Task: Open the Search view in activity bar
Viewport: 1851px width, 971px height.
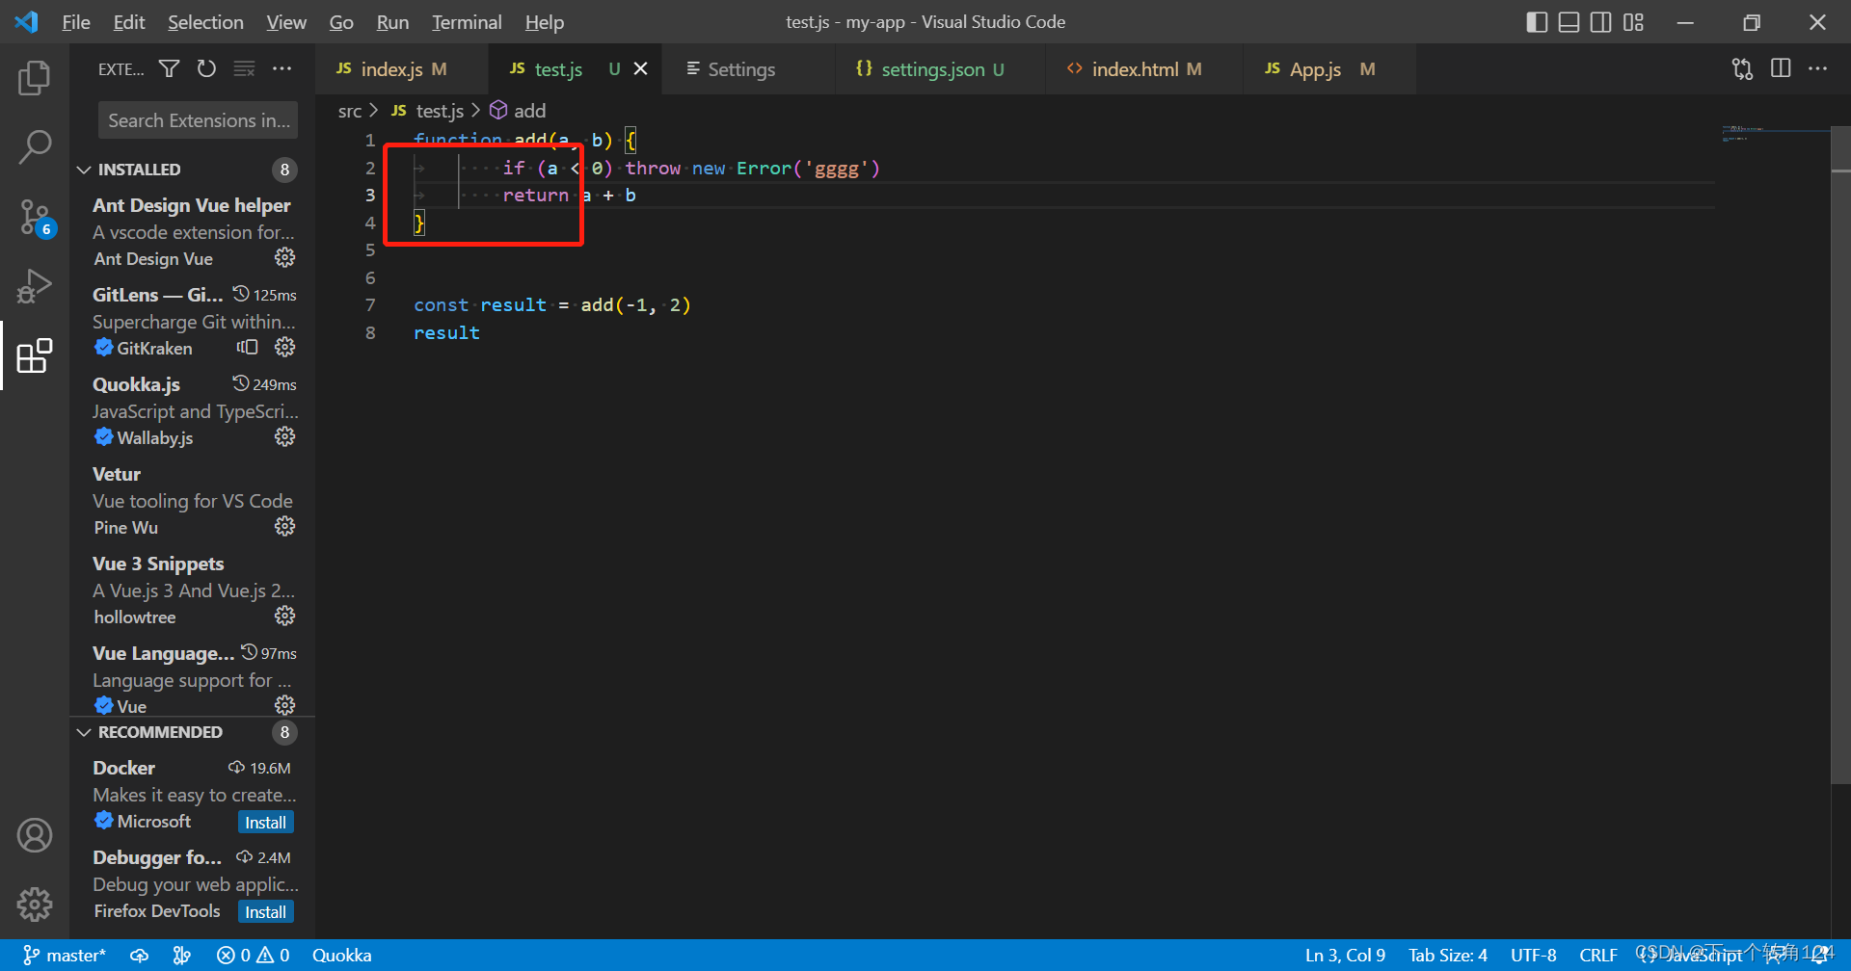Action: coord(35,147)
